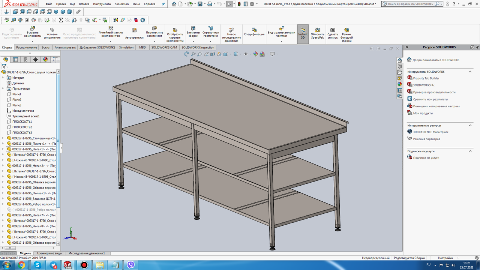Viewport: 480px width, 270px height.
Task: Click the Rebuild traffic light icon
Action: (x=239, y=4)
